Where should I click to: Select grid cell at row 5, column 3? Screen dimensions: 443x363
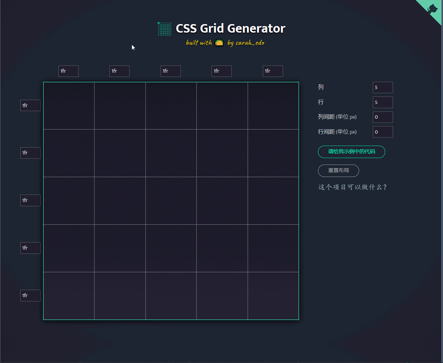point(171,296)
